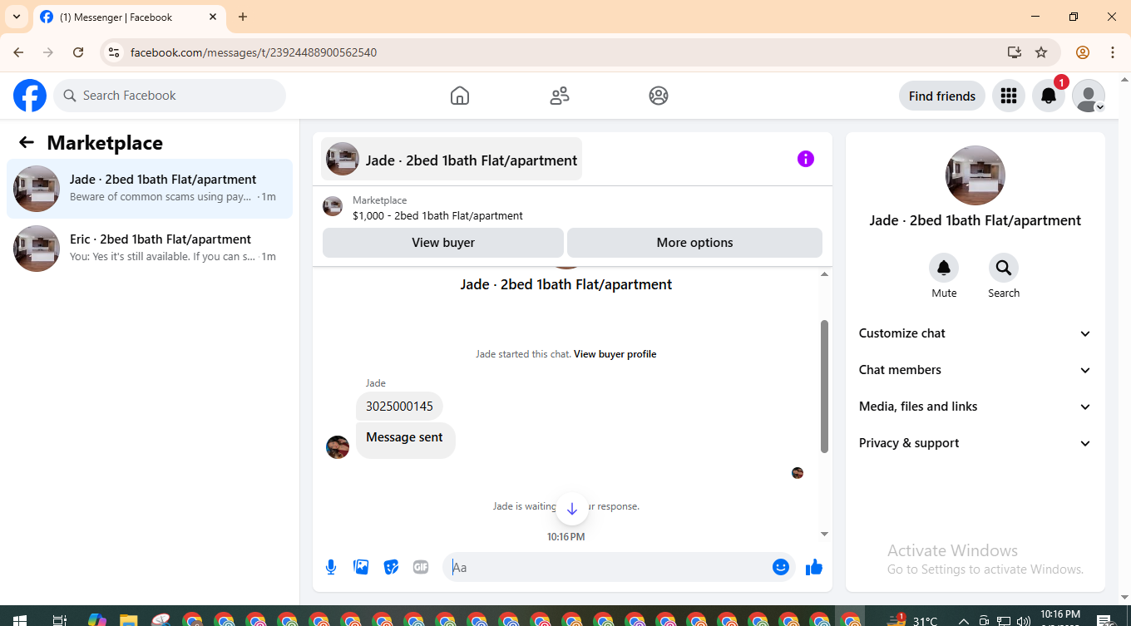
Task: Click the More options button
Action: [x=694, y=243]
